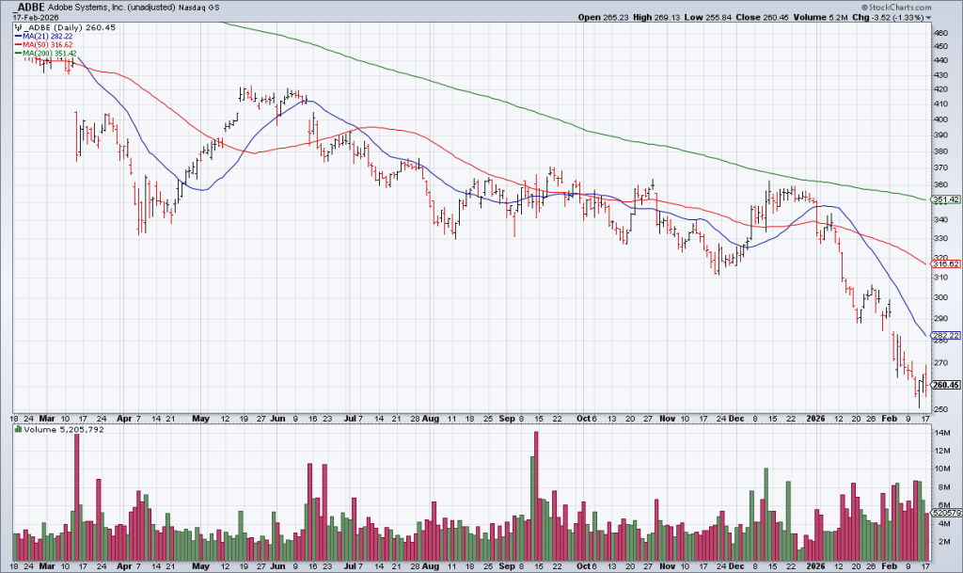The image size is (963, 573).
Task: Click the 300 price axis label
Action: [x=940, y=297]
